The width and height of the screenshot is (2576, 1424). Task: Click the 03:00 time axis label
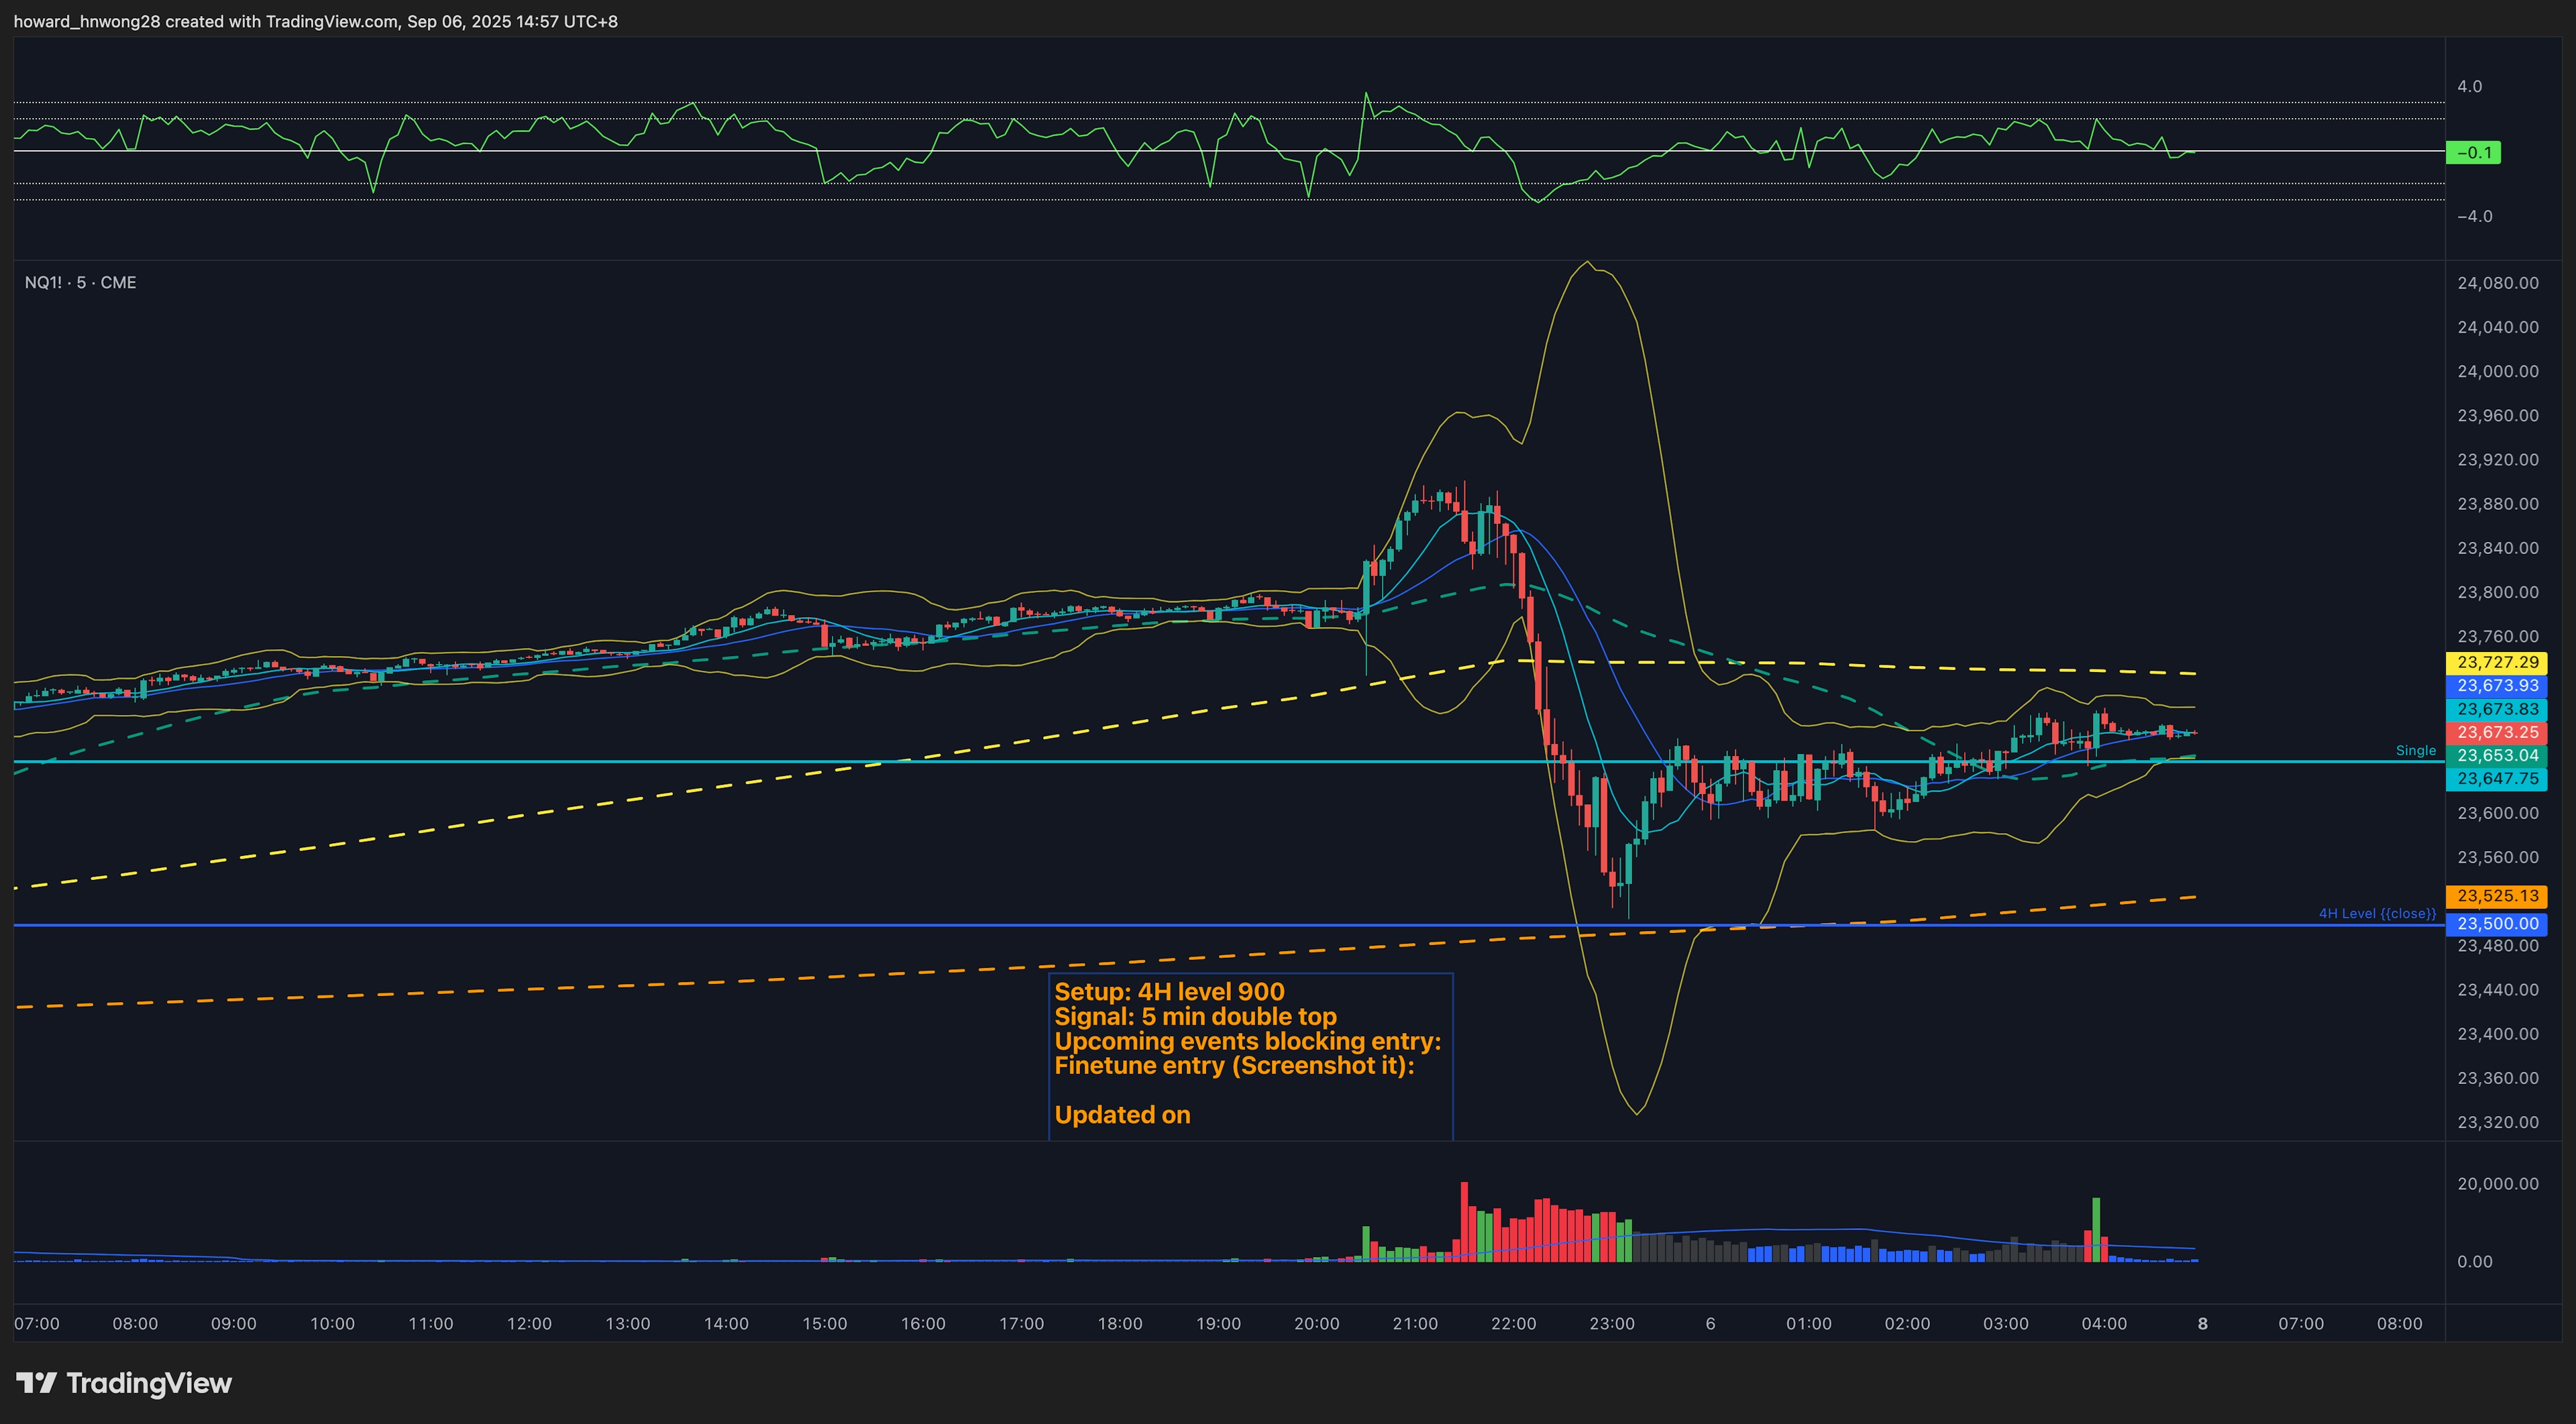tap(2006, 1324)
